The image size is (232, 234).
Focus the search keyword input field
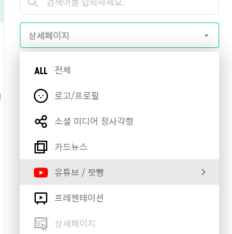pos(120,6)
